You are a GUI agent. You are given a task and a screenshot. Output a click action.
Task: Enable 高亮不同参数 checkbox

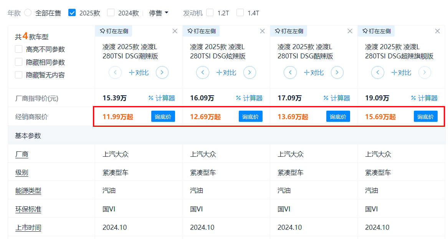tap(18, 49)
